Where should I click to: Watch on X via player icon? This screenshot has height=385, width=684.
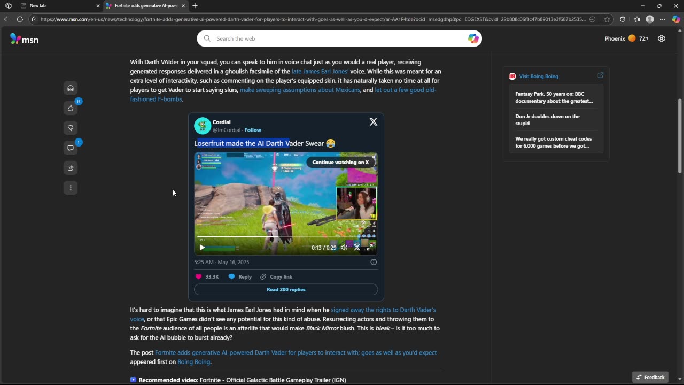click(357, 248)
